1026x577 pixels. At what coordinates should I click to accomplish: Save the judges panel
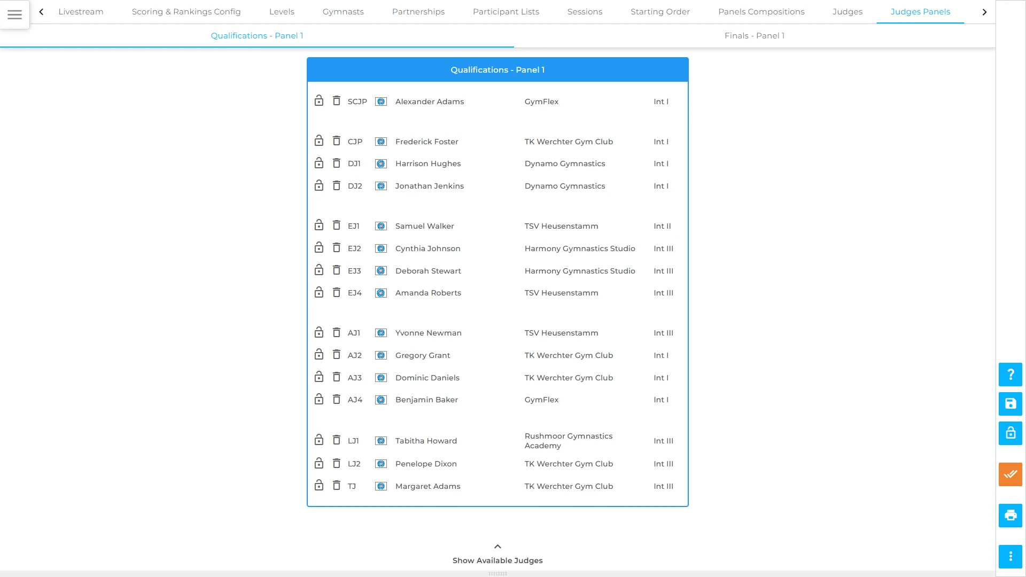[x=1010, y=404]
